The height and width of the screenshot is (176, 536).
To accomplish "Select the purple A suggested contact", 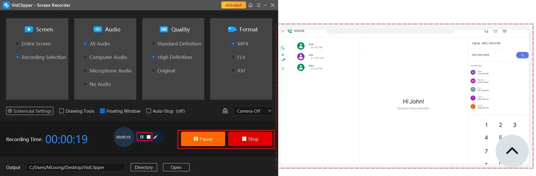I will [473, 72].
